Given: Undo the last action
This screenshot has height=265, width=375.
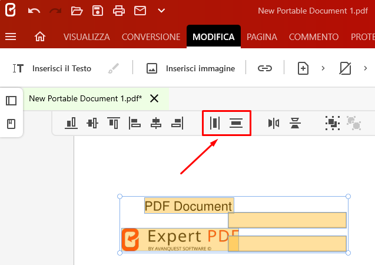Looking at the screenshot, I should [x=34, y=11].
